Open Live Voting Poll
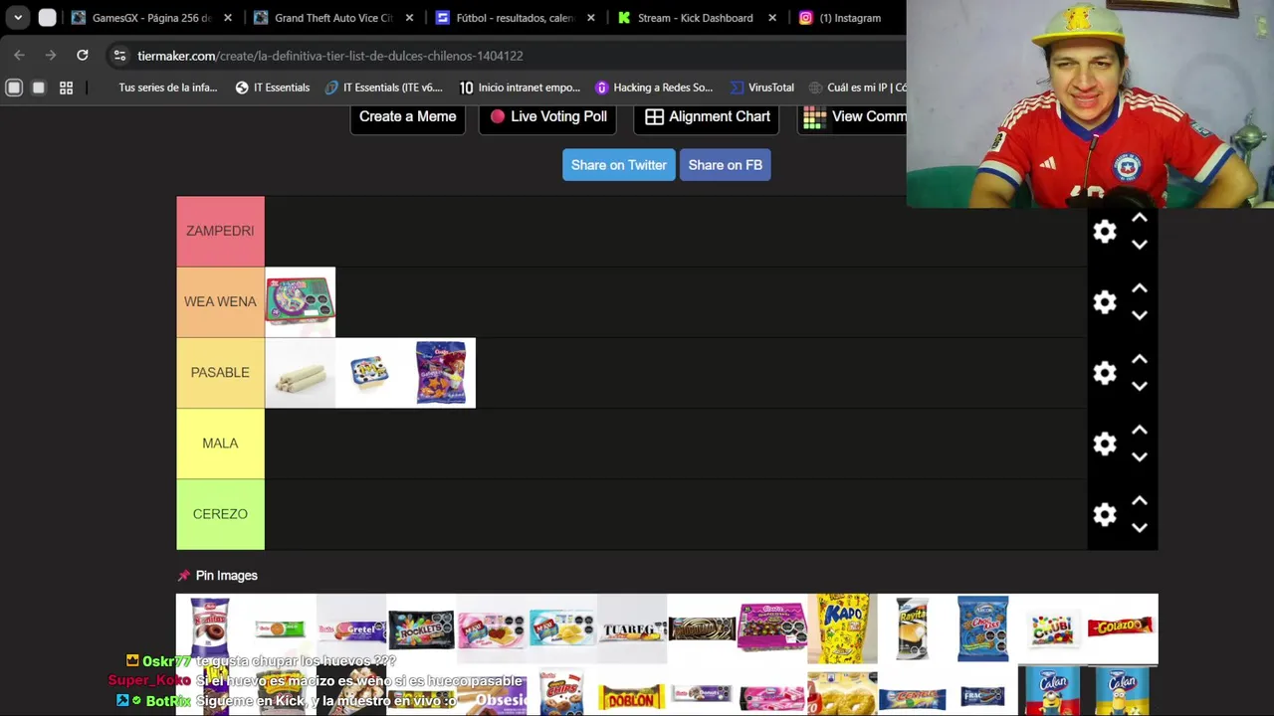The height and width of the screenshot is (716, 1274). point(547,116)
